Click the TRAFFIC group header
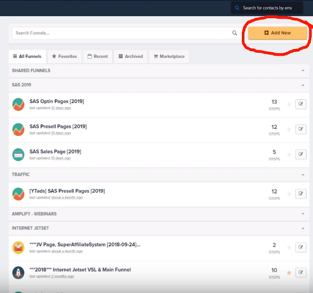The width and height of the screenshot is (313, 293). (x=159, y=174)
